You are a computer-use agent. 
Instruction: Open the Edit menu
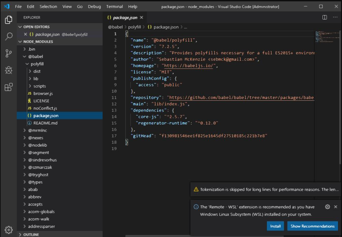pos(31,7)
